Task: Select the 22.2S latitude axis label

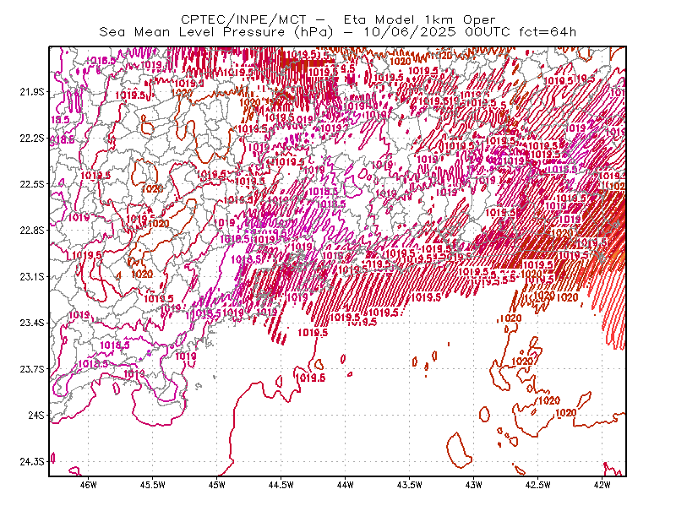Action: click(x=32, y=138)
